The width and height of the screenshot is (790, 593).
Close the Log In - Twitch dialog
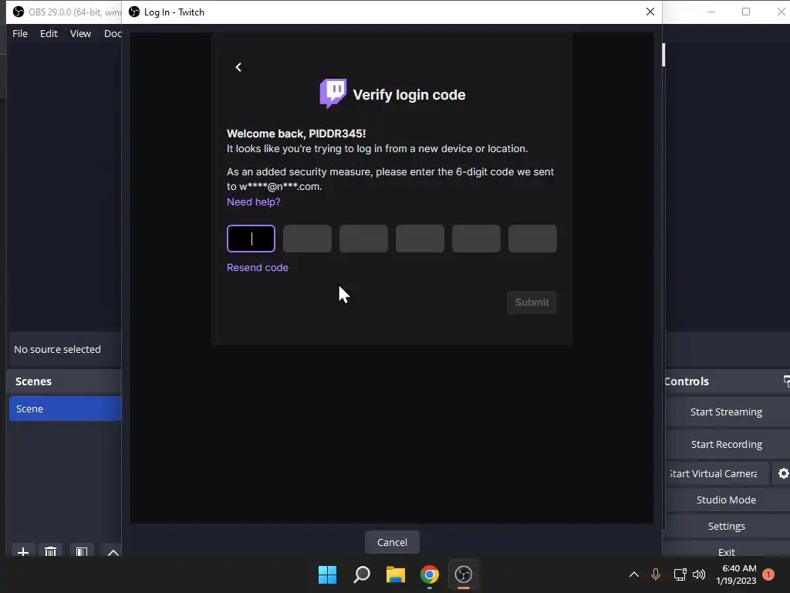tap(650, 12)
